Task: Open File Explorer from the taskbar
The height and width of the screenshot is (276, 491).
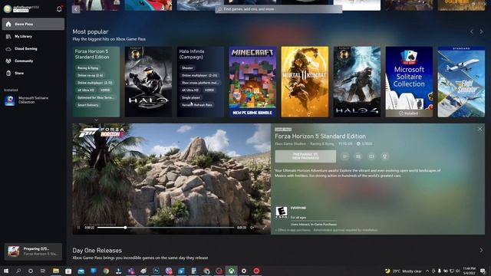Action: click(56, 271)
